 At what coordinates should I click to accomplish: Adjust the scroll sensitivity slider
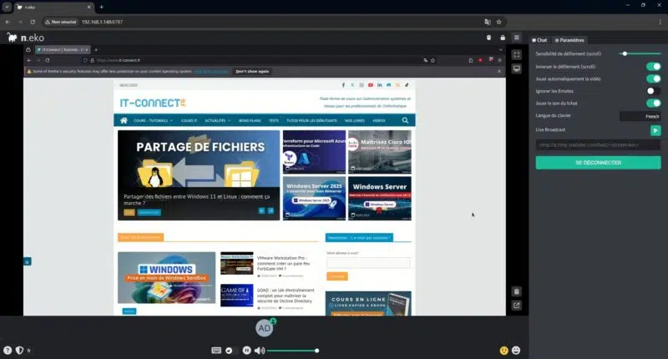640,53
